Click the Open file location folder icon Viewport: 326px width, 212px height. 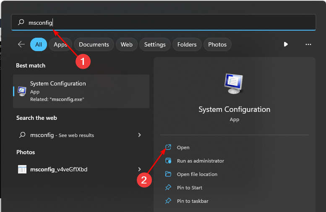[168, 174]
